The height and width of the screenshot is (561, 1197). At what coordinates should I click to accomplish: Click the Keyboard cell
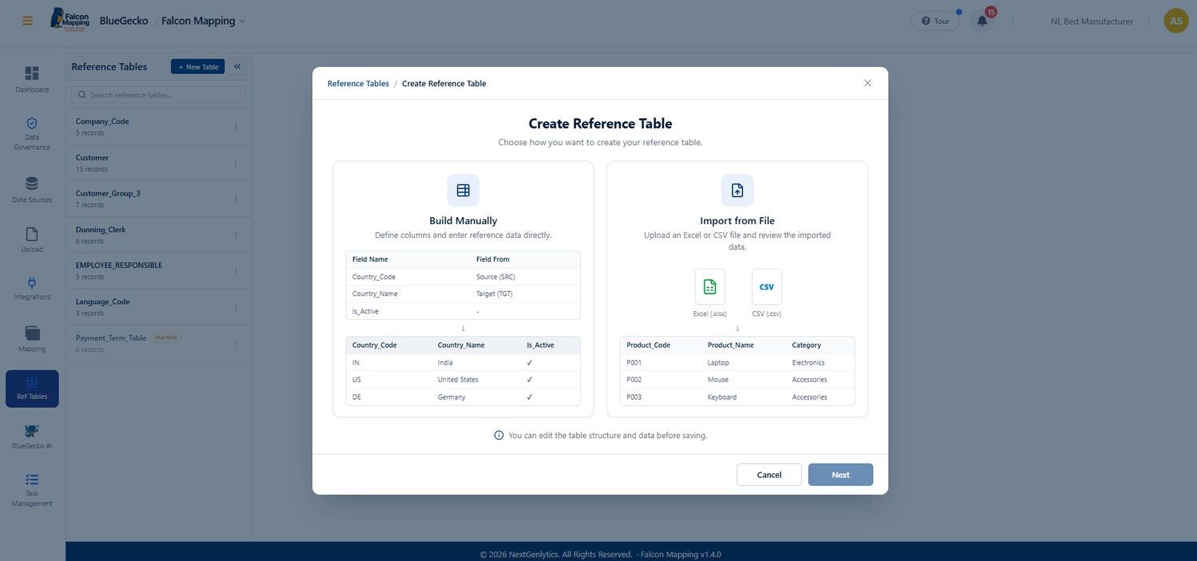click(x=722, y=397)
